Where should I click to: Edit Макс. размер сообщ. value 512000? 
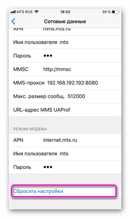coord(65,96)
